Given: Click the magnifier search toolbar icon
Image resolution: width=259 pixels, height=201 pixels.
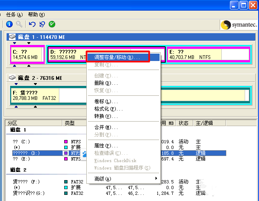Looking at the screenshot, I should (x=19, y=25).
